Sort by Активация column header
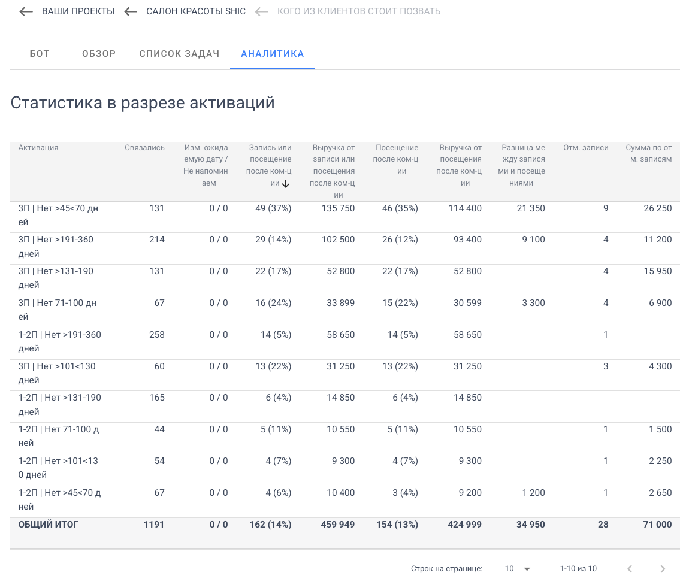Screen dimensions: 689x579 click(x=38, y=148)
